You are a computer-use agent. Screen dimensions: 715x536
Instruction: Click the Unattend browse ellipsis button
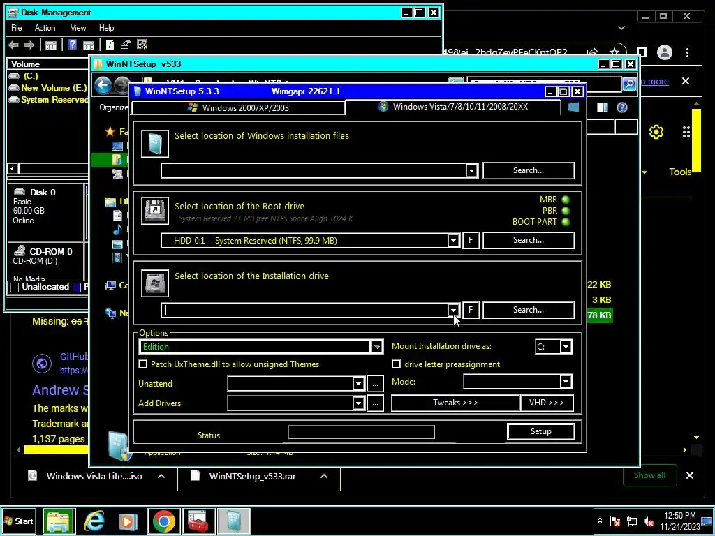(375, 385)
